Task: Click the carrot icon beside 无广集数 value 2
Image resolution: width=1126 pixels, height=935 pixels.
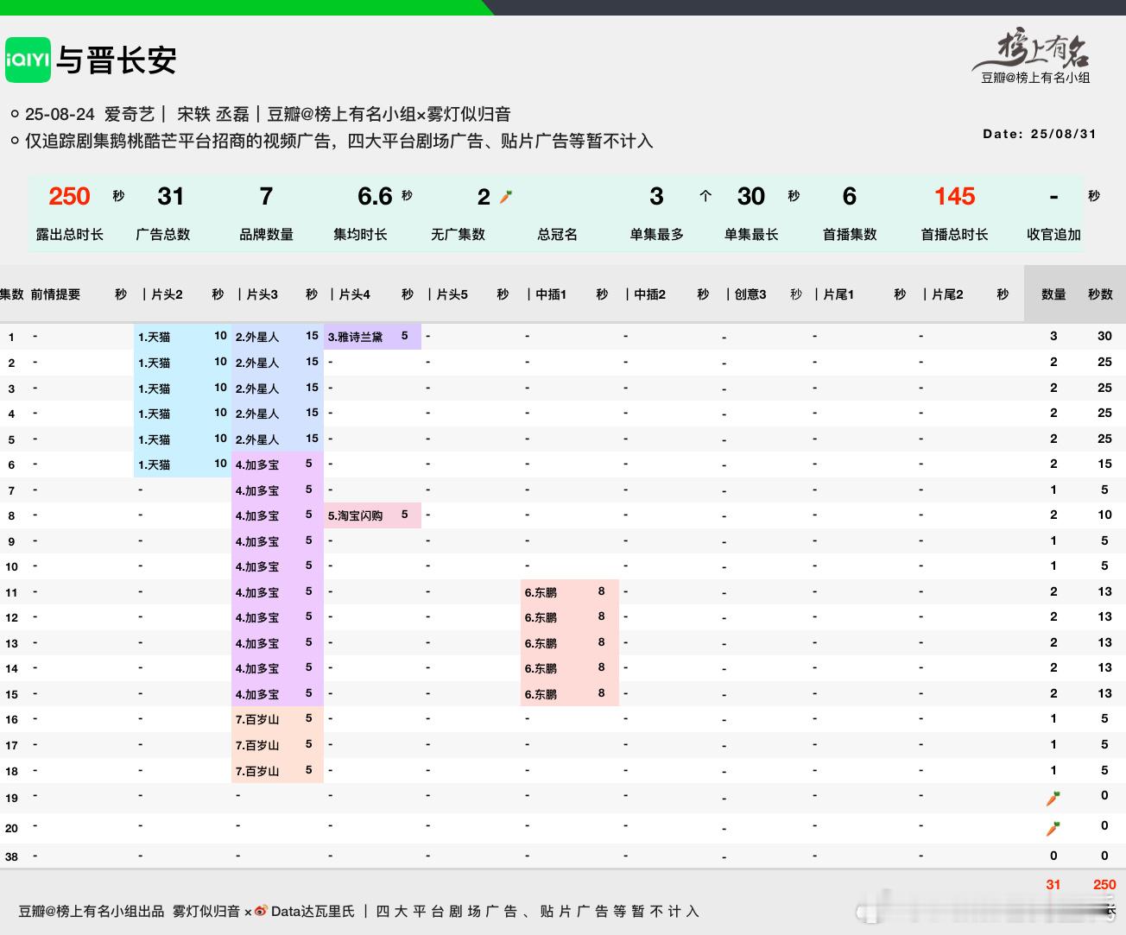Action: (505, 197)
